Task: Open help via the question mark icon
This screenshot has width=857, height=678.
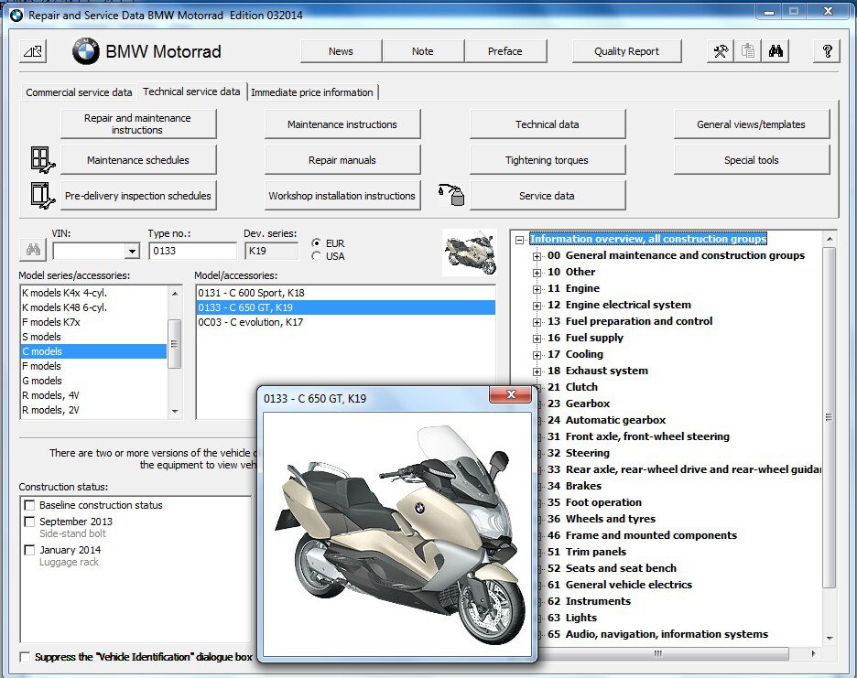Action: coord(827,51)
